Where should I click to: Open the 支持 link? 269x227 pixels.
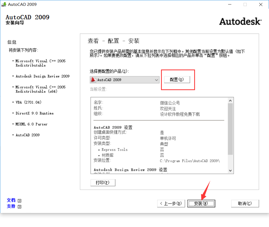point(11,206)
